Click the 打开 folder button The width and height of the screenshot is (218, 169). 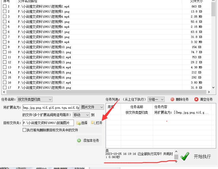click(x=97, y=123)
